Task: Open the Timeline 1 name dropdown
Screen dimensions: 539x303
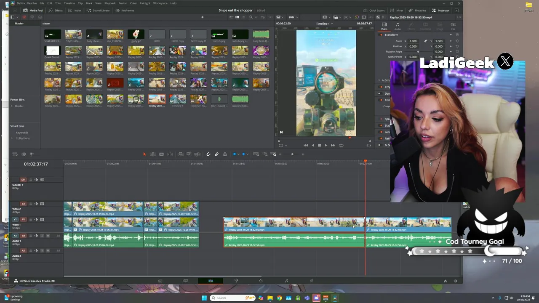Action: coord(324,24)
